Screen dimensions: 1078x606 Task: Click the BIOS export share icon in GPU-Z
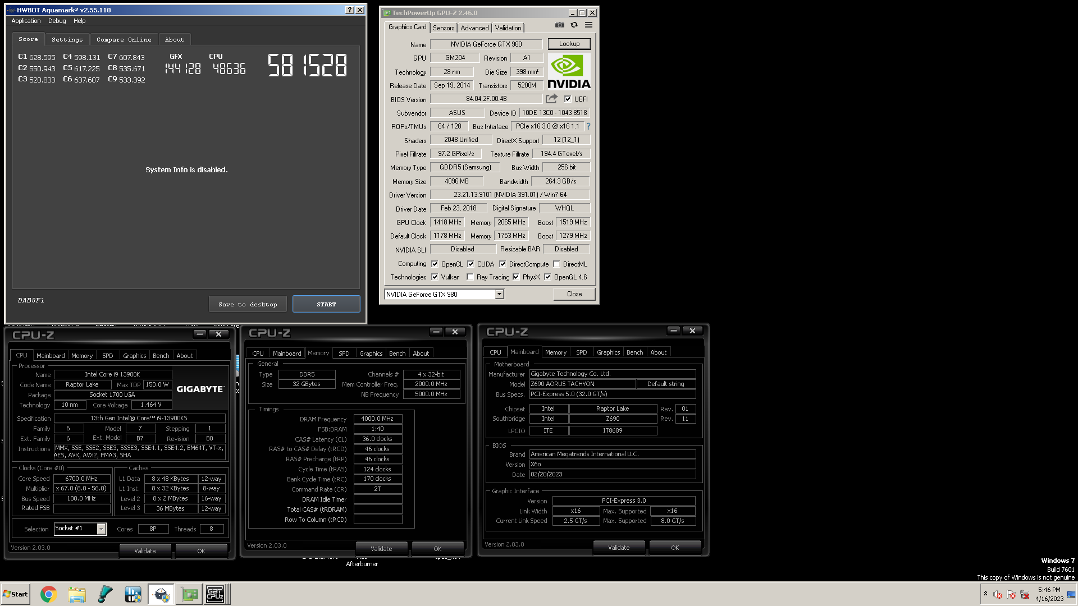(x=552, y=99)
